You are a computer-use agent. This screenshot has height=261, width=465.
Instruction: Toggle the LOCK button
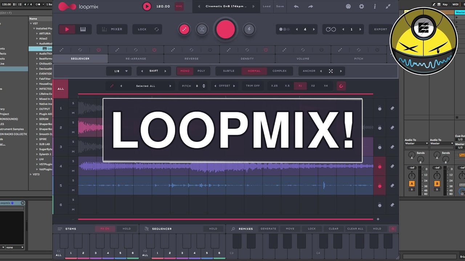pyautogui.click(x=148, y=29)
